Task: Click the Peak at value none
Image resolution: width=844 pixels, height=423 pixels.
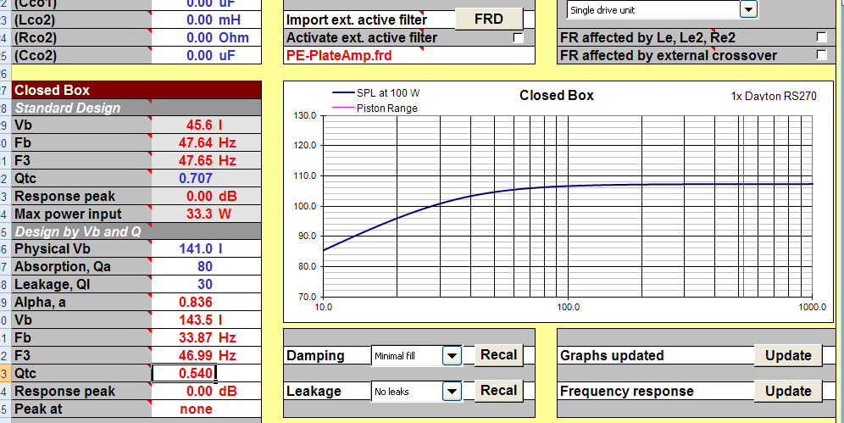Action: point(206,409)
